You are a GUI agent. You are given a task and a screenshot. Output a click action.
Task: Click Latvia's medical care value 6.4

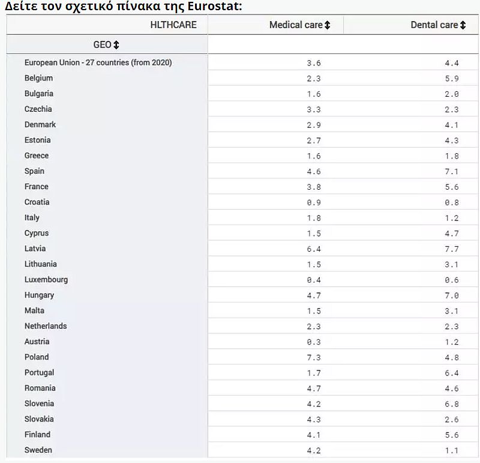tap(314, 249)
